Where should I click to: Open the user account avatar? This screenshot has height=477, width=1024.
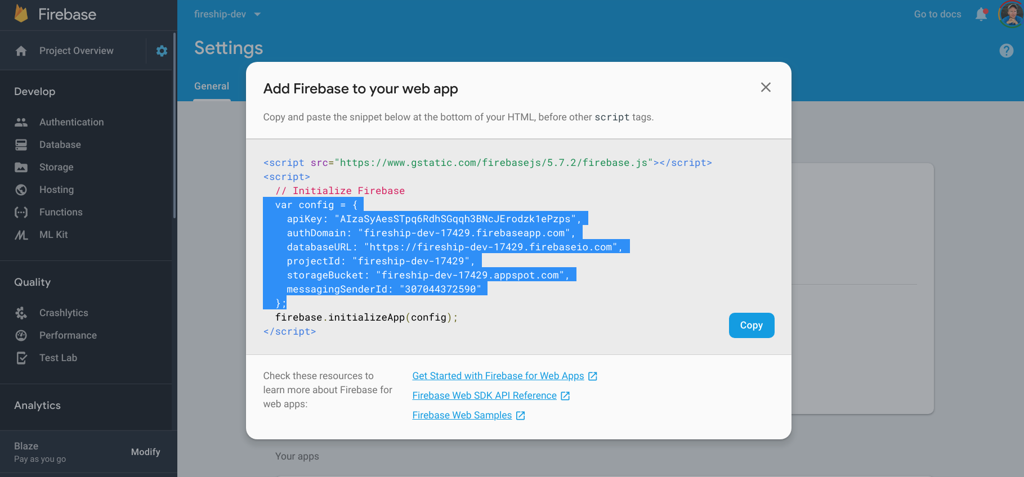1011,14
